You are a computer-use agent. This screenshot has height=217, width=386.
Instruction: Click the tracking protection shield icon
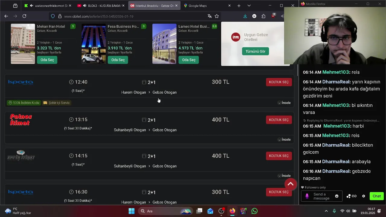coord(53,16)
